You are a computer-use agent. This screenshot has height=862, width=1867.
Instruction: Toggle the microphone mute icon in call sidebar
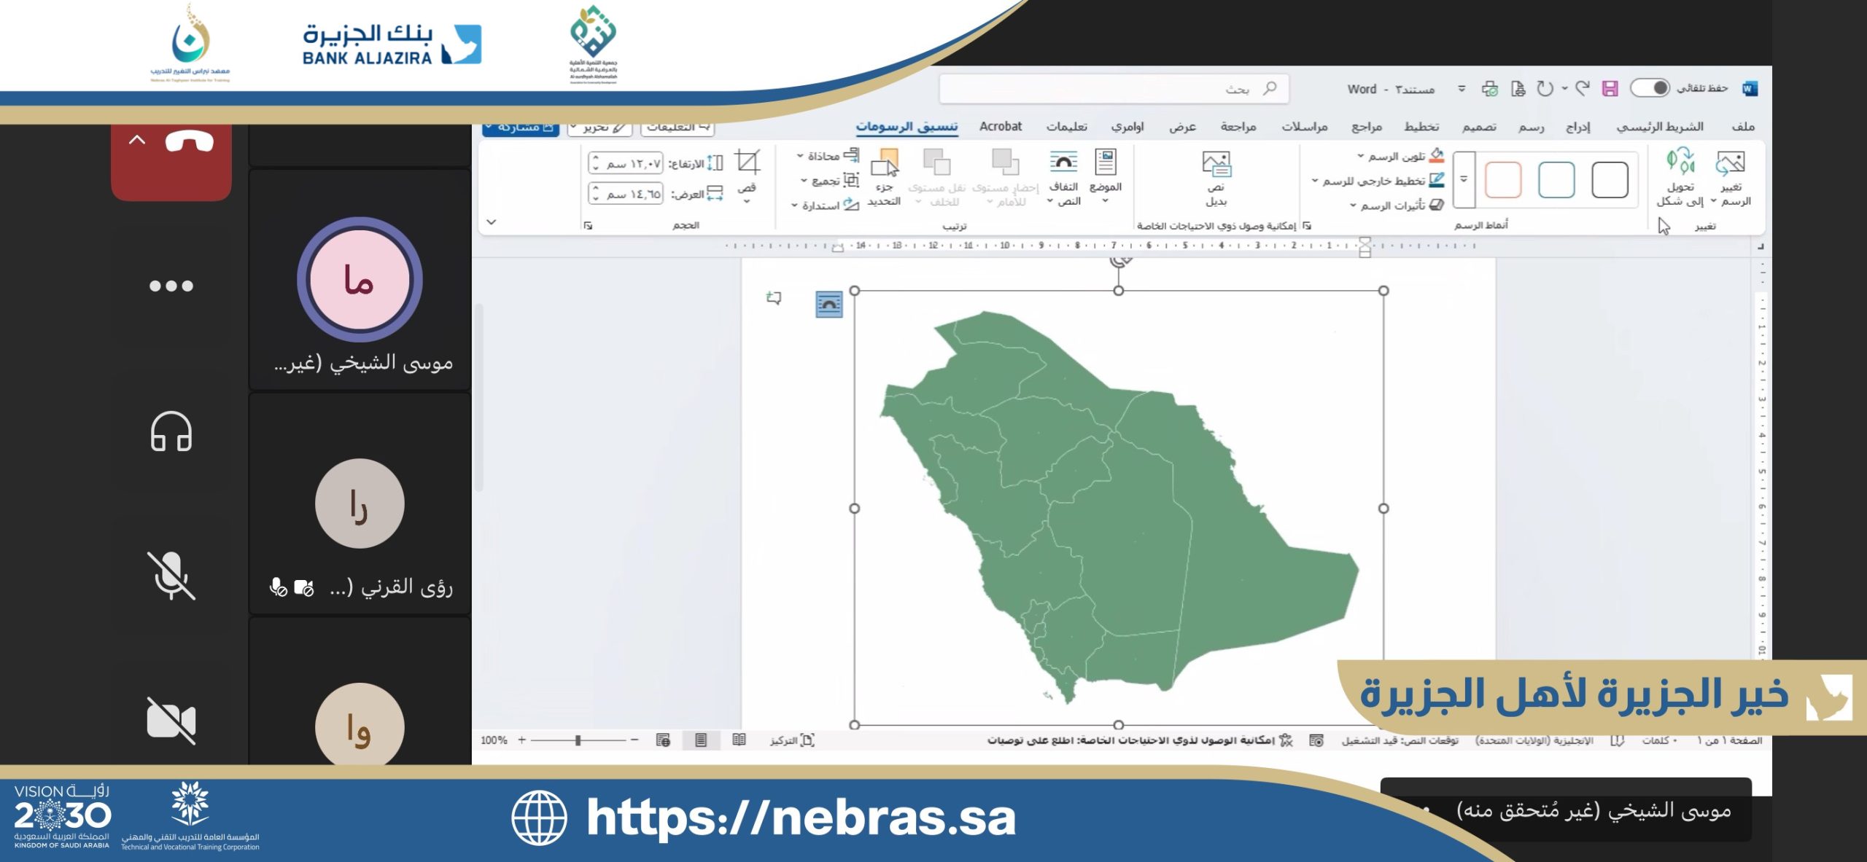[x=171, y=576]
